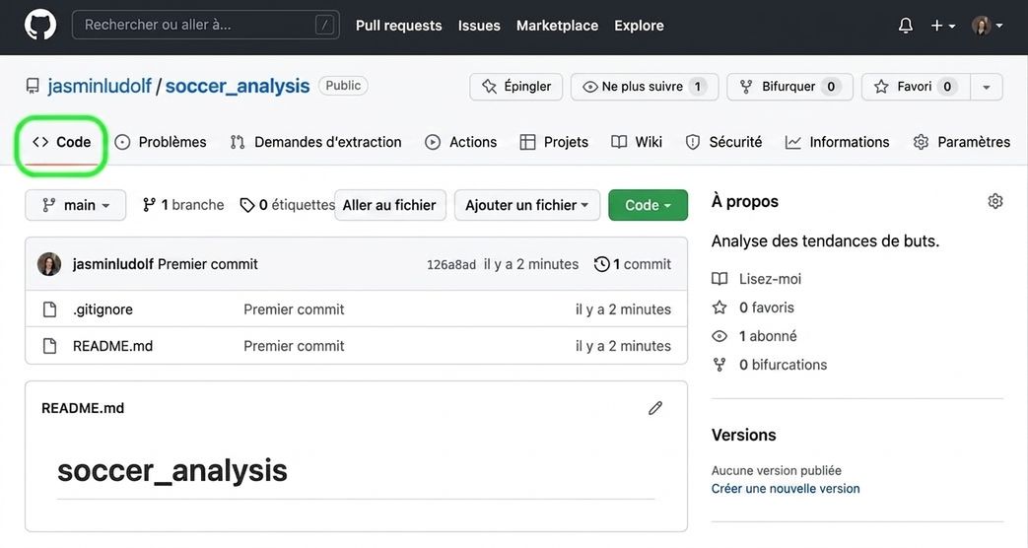Open the user avatar menu
1028x548 pixels.
[988, 26]
